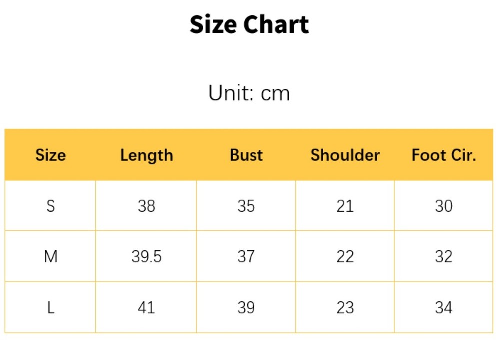
Task: Click the foot circumference value 34
Action: pyautogui.click(x=444, y=308)
